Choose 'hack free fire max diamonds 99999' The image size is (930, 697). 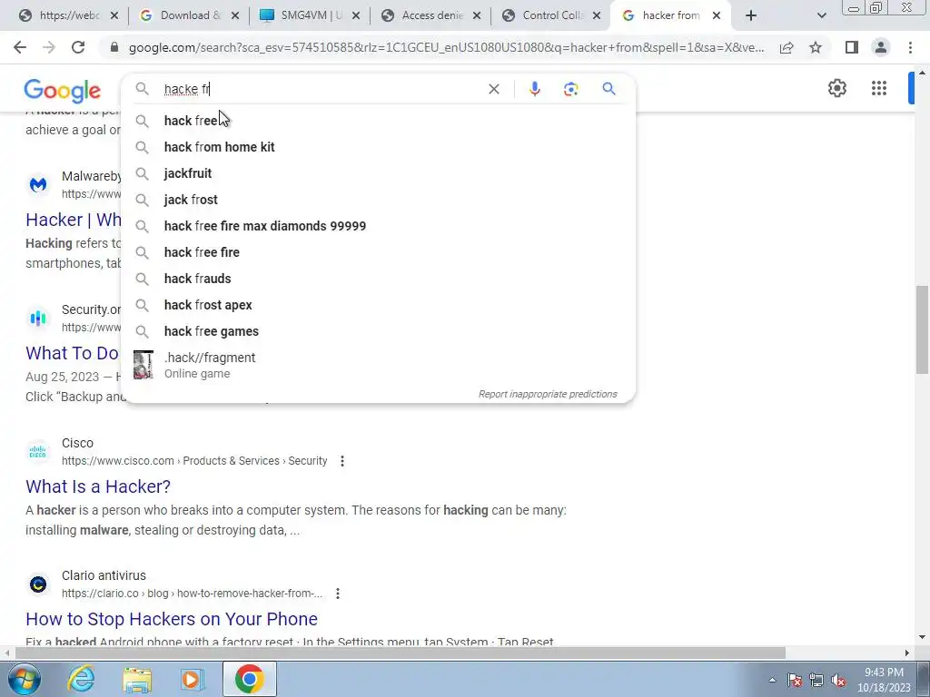[x=379, y=226]
